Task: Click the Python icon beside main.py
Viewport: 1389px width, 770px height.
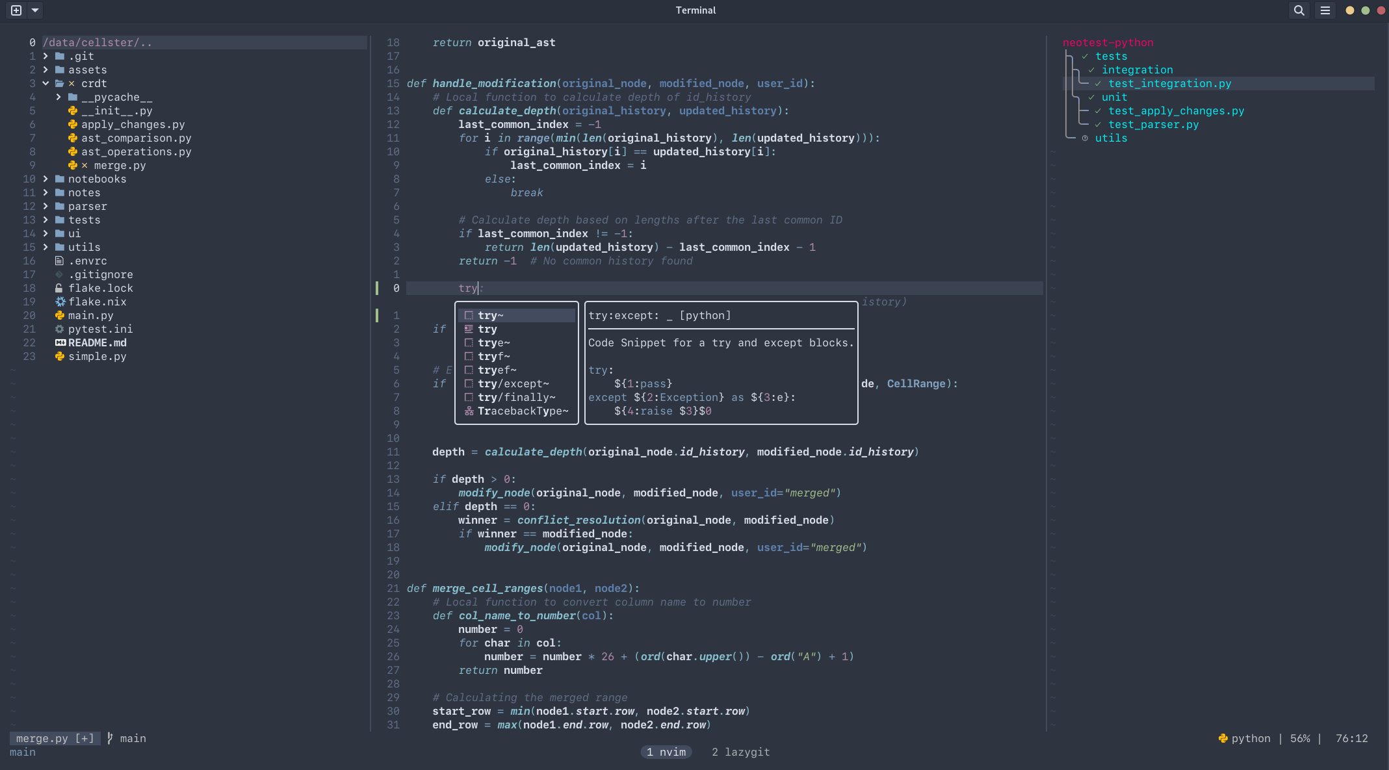Action: click(x=60, y=315)
